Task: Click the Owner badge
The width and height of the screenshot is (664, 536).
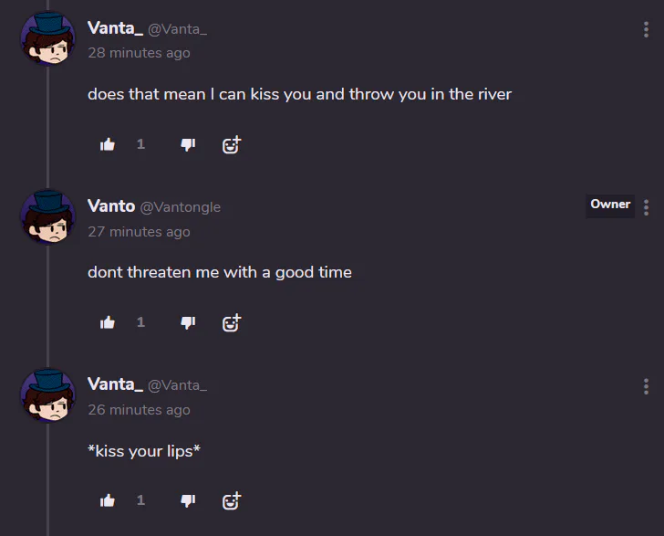Action: coord(610,206)
